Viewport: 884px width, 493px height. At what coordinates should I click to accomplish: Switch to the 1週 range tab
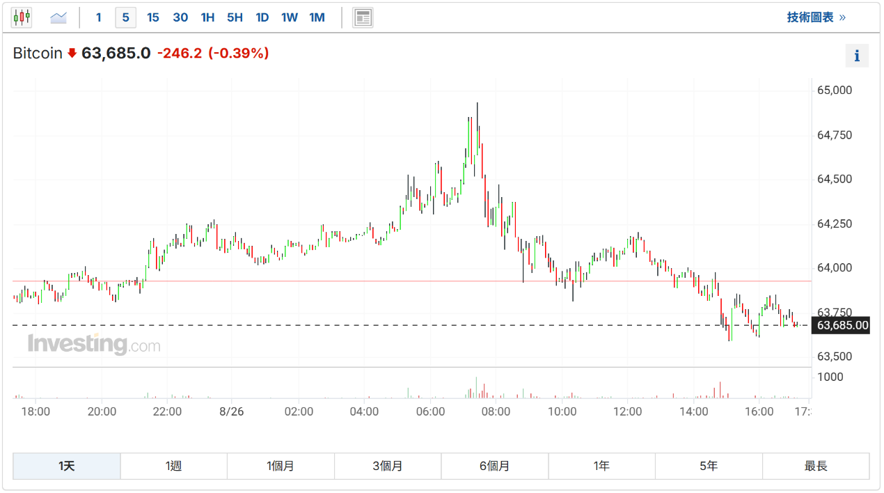tap(174, 466)
